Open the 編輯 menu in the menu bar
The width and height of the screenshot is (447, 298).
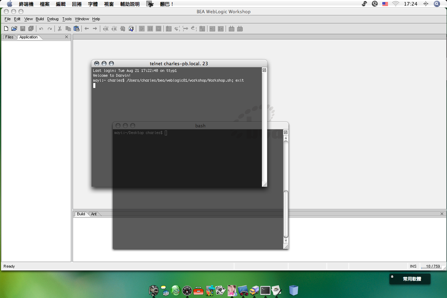coord(61,4)
